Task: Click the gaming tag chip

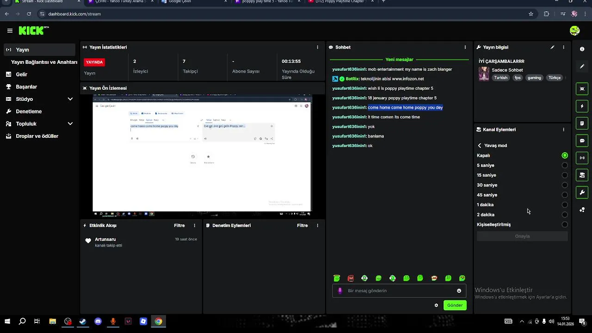Action: [x=534, y=78]
